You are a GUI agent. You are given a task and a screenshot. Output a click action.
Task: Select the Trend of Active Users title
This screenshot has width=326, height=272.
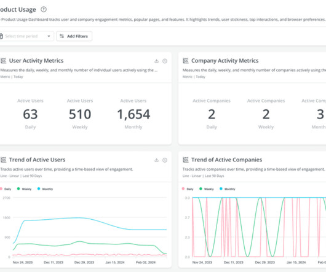point(38,160)
